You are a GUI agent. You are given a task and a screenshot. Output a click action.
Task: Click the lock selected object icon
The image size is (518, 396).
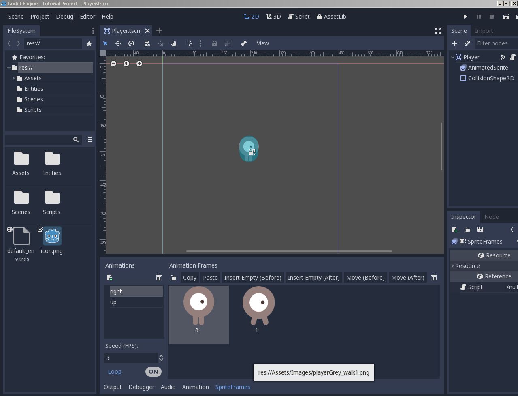(215, 43)
